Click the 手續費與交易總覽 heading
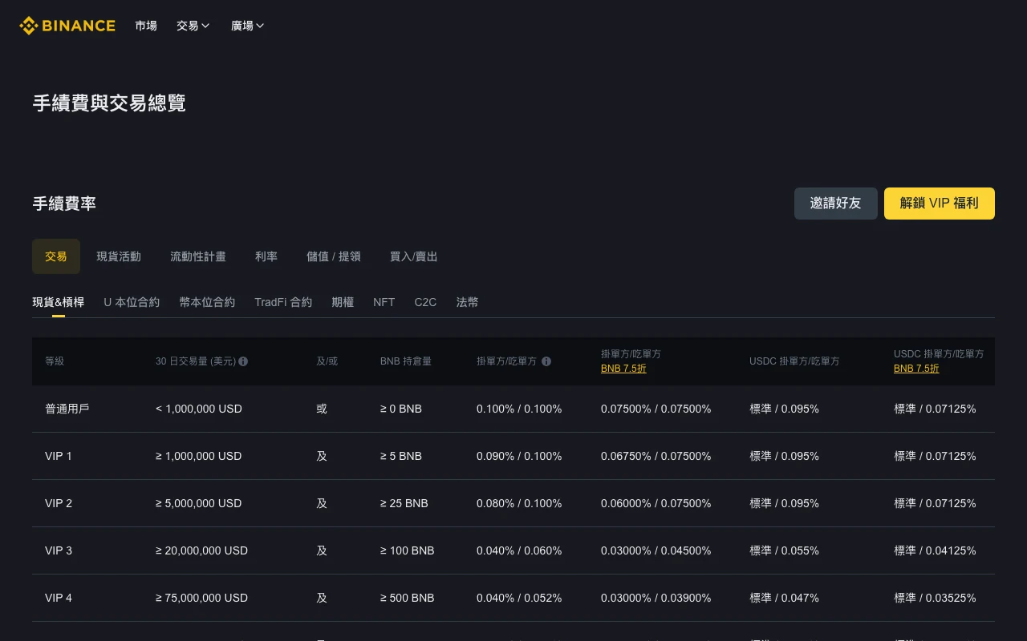Image resolution: width=1027 pixels, height=641 pixels. pos(109,103)
